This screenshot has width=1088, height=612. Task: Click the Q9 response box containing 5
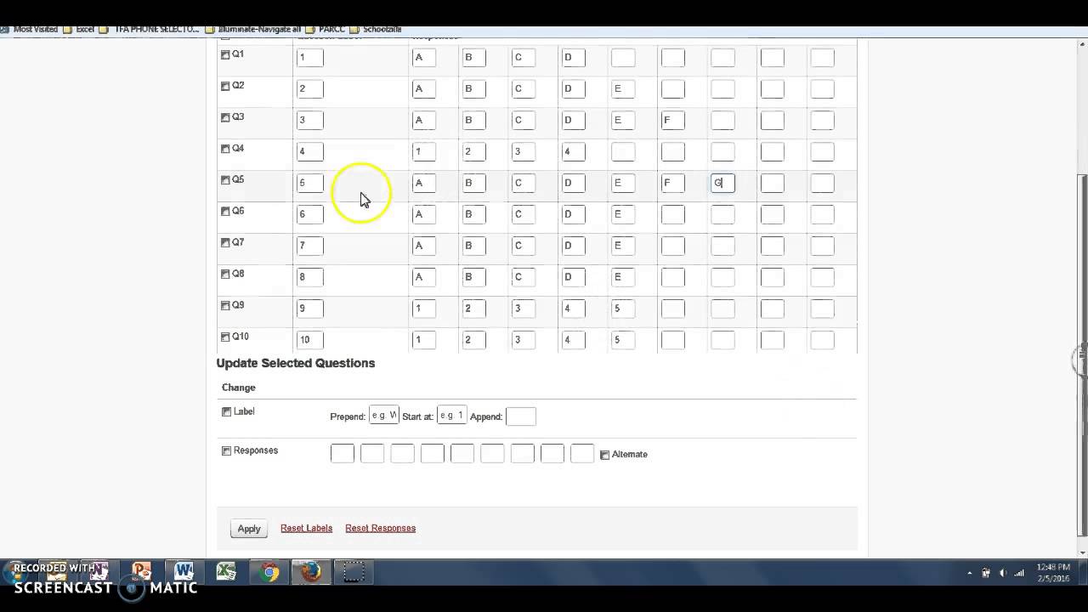click(x=623, y=309)
